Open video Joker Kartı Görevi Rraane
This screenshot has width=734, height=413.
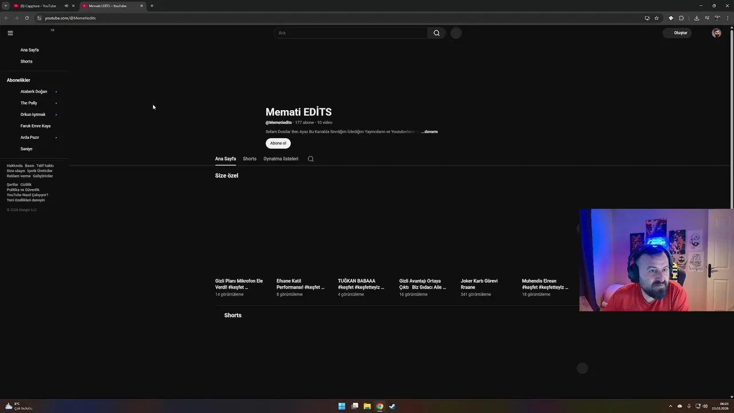[x=479, y=284]
